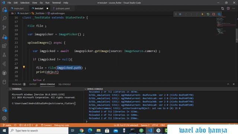Click the terminal command prompt line
Screen dimensions: 238x134
click(x=44, y=103)
